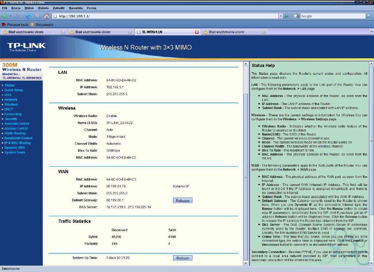Viewport: 374px width, 272px height.
Task: Close the TL-WR941N tab
Action: 197,32
